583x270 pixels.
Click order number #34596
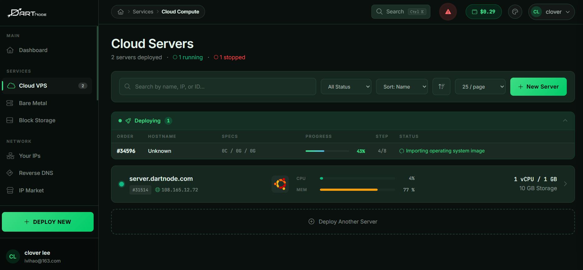click(x=126, y=151)
